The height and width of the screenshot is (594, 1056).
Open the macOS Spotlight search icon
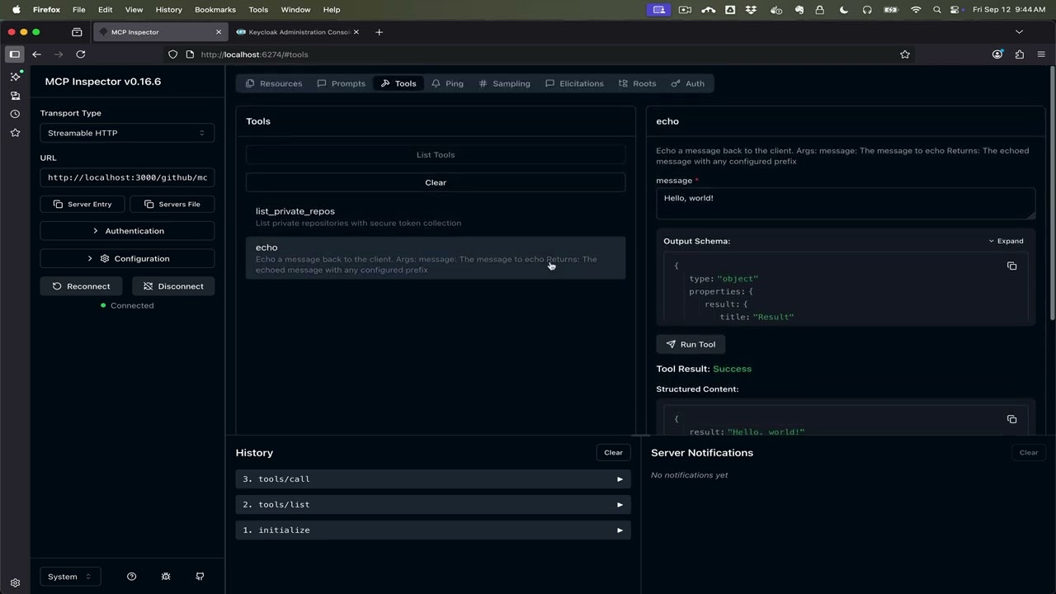[936, 10]
